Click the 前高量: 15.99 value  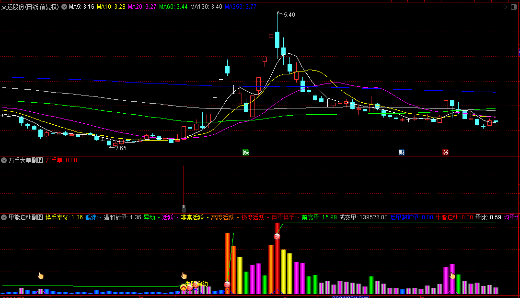pos(319,217)
